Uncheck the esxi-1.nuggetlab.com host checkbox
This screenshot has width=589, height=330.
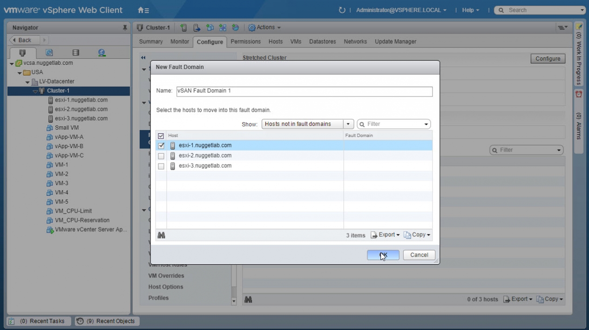pyautogui.click(x=161, y=146)
